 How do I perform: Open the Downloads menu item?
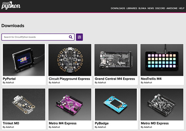click(118, 8)
